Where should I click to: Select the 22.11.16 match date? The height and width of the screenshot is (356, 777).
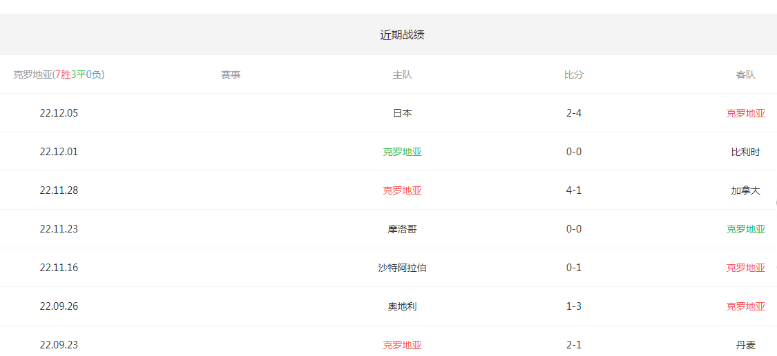coord(59,268)
